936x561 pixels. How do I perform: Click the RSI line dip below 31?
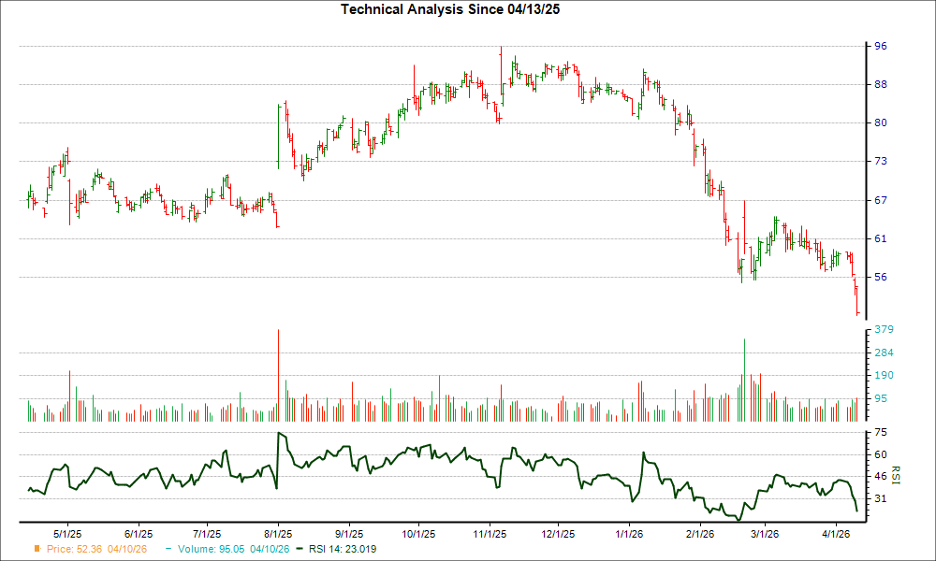coord(739,516)
